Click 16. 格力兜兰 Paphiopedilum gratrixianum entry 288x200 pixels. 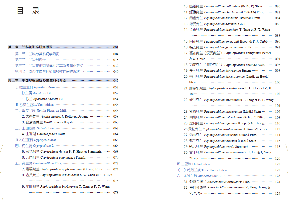click(x=232, y=47)
